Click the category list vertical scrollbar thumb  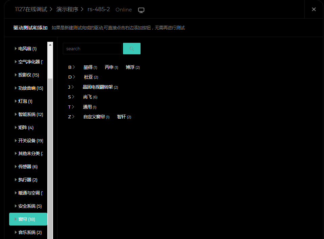(x=50, y=152)
